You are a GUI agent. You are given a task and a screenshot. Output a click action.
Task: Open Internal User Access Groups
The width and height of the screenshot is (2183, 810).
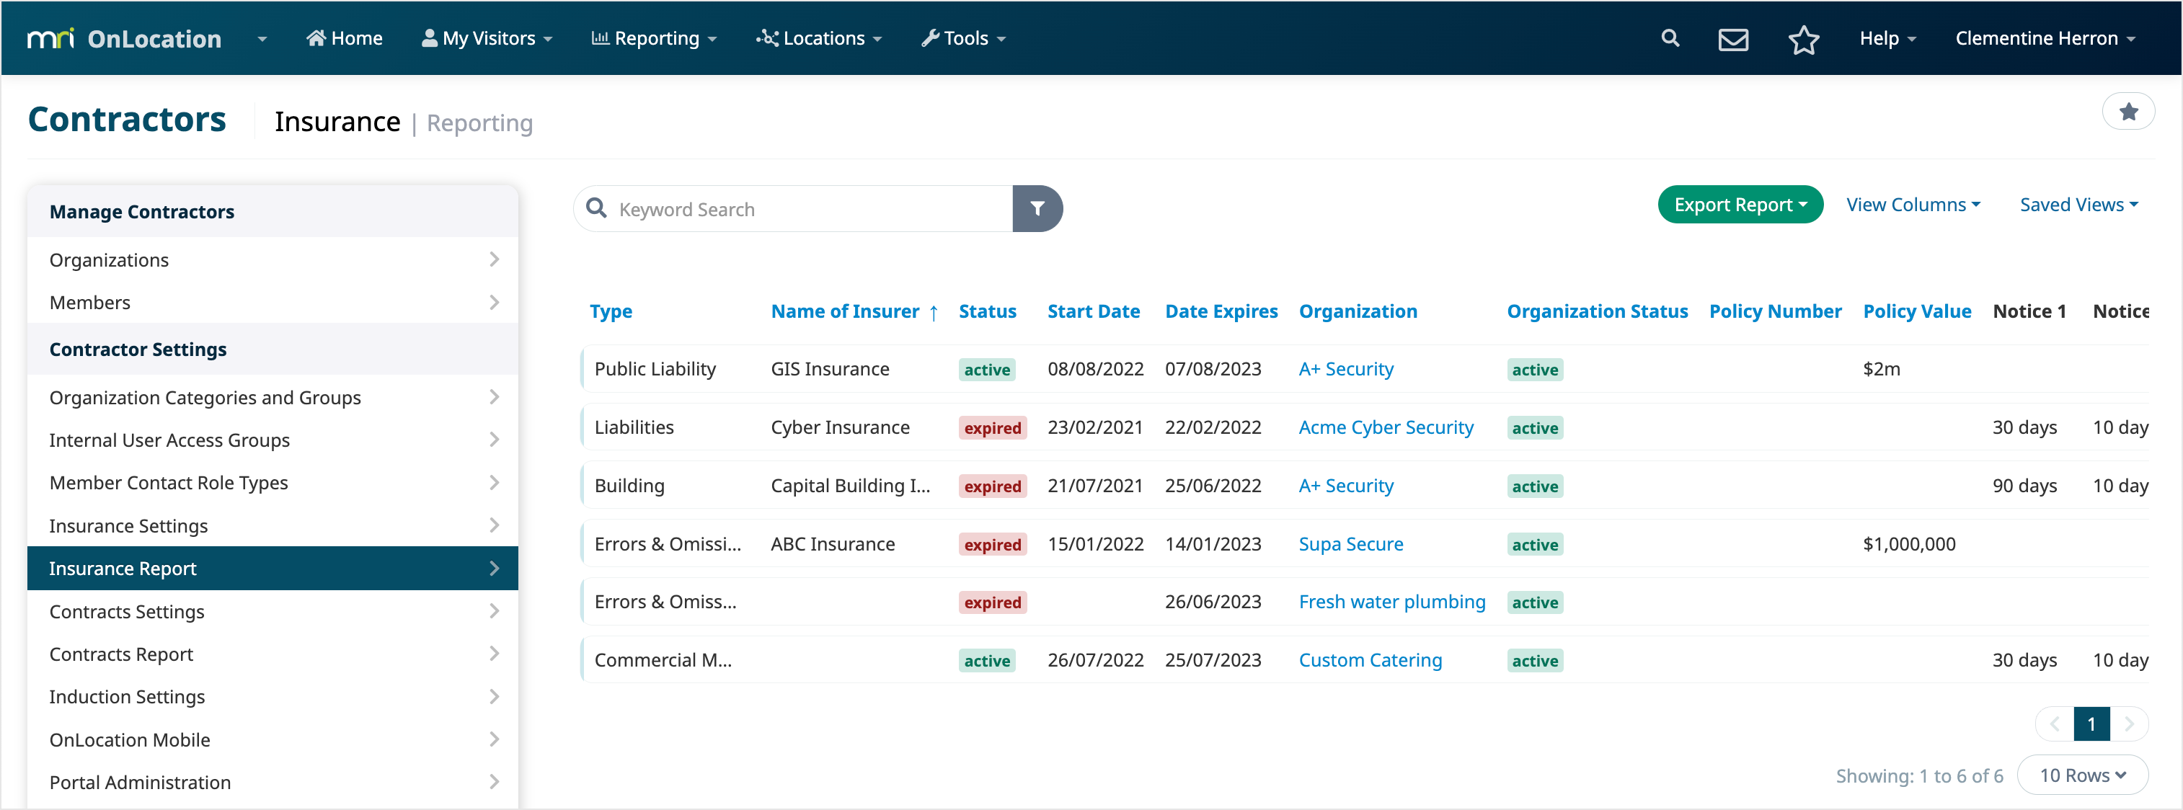click(x=273, y=439)
